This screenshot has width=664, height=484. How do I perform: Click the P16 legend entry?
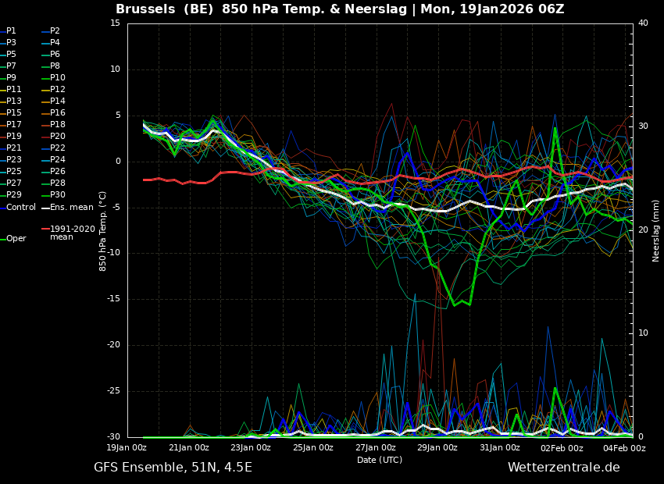tap(58, 113)
